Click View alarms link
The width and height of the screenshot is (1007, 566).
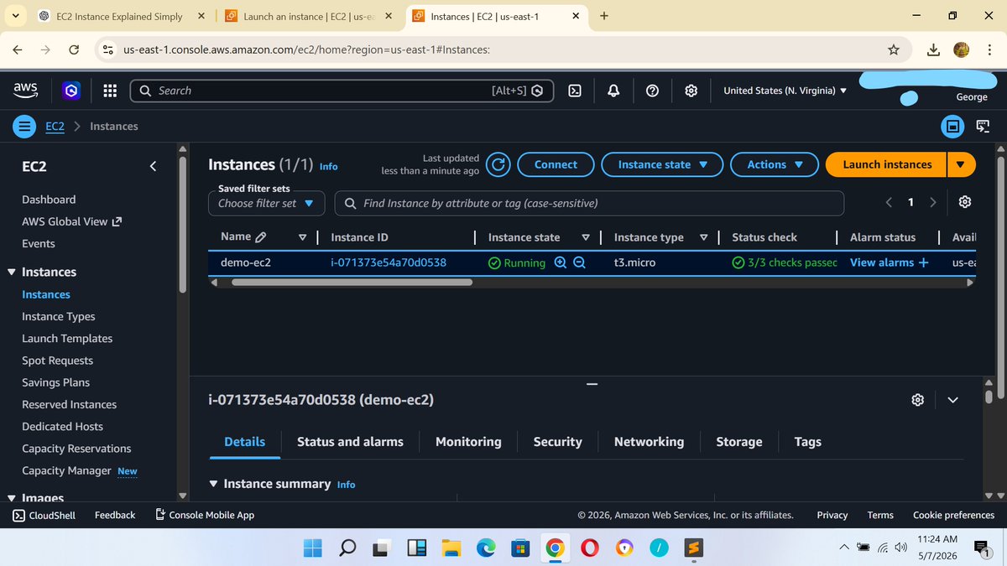point(890,262)
